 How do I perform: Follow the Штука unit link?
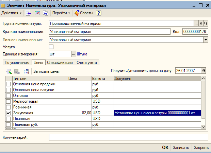82,54
